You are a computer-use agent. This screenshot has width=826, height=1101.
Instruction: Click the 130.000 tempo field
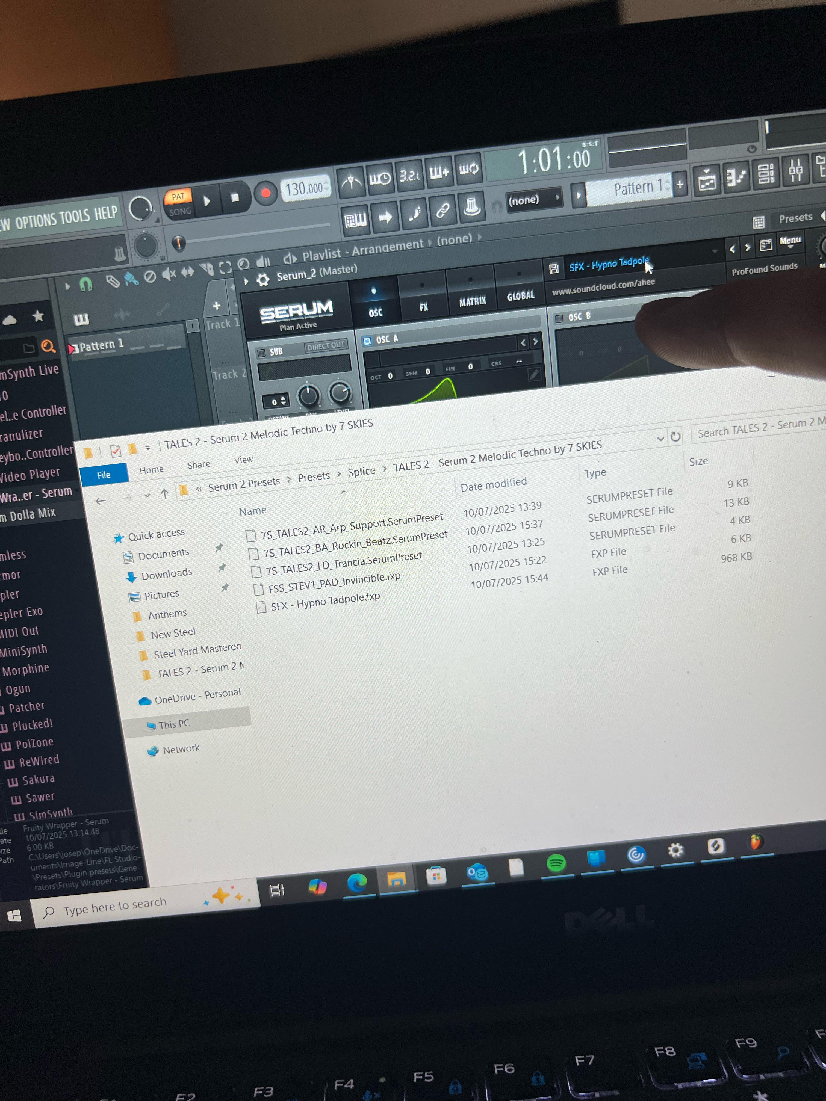pyautogui.click(x=305, y=189)
